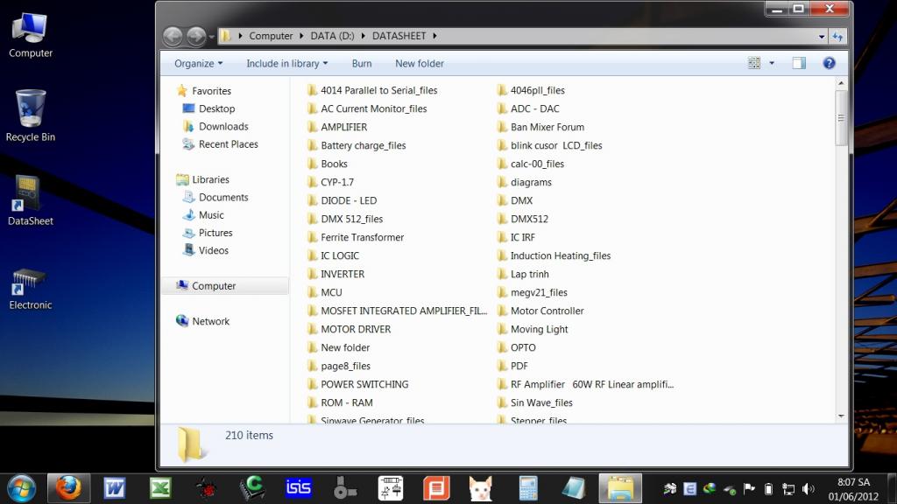Open Excel from the taskbar
Image resolution: width=897 pixels, height=504 pixels.
160,488
